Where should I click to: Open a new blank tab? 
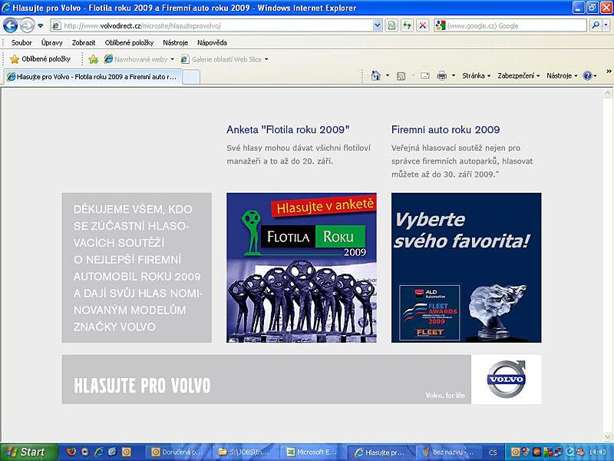[x=191, y=77]
